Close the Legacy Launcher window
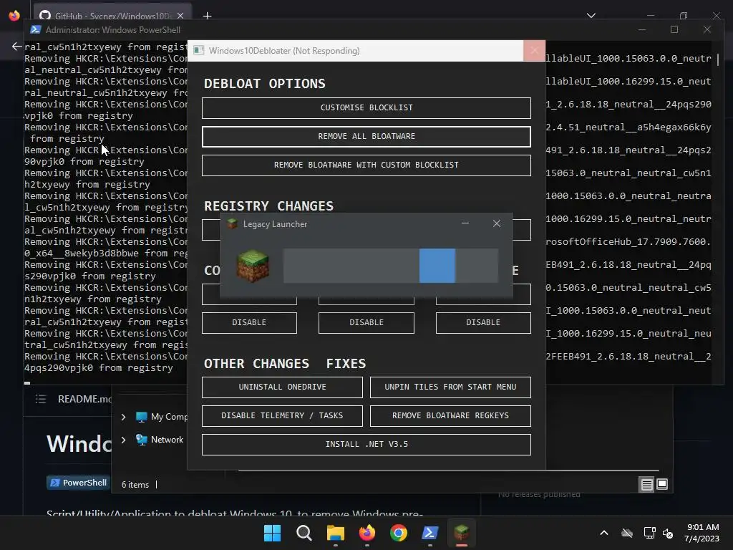 [497, 223]
